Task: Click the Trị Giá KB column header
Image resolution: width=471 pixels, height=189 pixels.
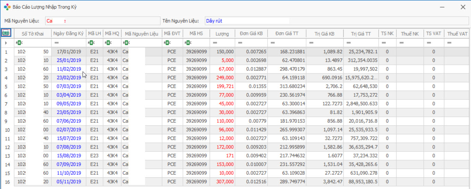Action: click(324, 34)
